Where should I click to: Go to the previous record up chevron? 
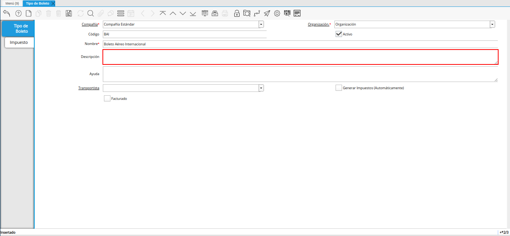point(173,13)
